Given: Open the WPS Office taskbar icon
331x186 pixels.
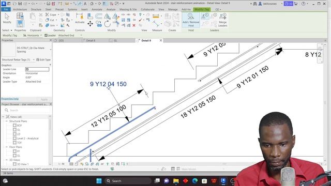Looking at the screenshot, I should pos(214,181).
